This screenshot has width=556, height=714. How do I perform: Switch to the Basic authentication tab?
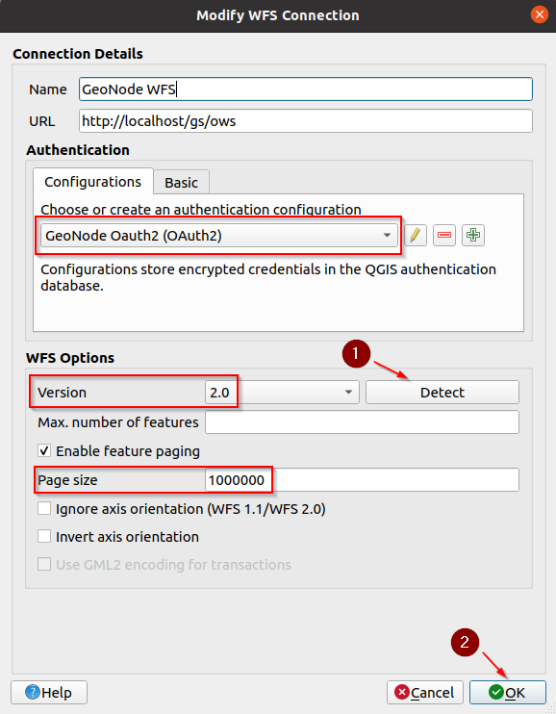click(181, 183)
